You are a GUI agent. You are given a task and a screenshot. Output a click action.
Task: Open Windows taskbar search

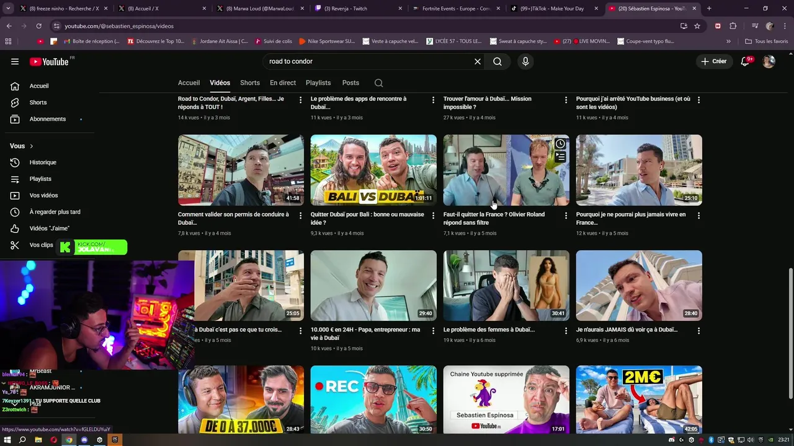22,440
